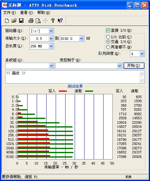
Task: Close the ATTO Disk Benchmark window
Action: pyautogui.click(x=145, y=5)
